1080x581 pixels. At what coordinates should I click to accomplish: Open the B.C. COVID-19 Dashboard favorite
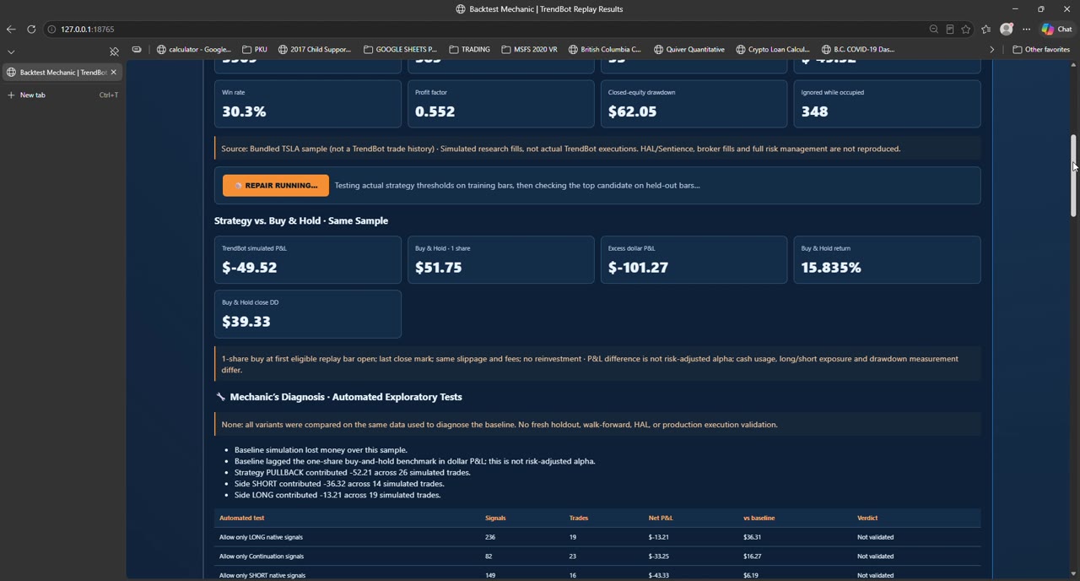(x=858, y=49)
